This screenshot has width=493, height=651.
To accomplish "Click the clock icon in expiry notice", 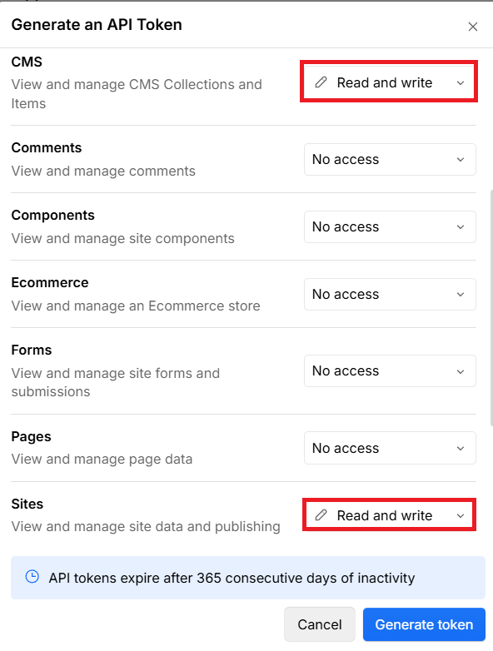I will pos(32,577).
